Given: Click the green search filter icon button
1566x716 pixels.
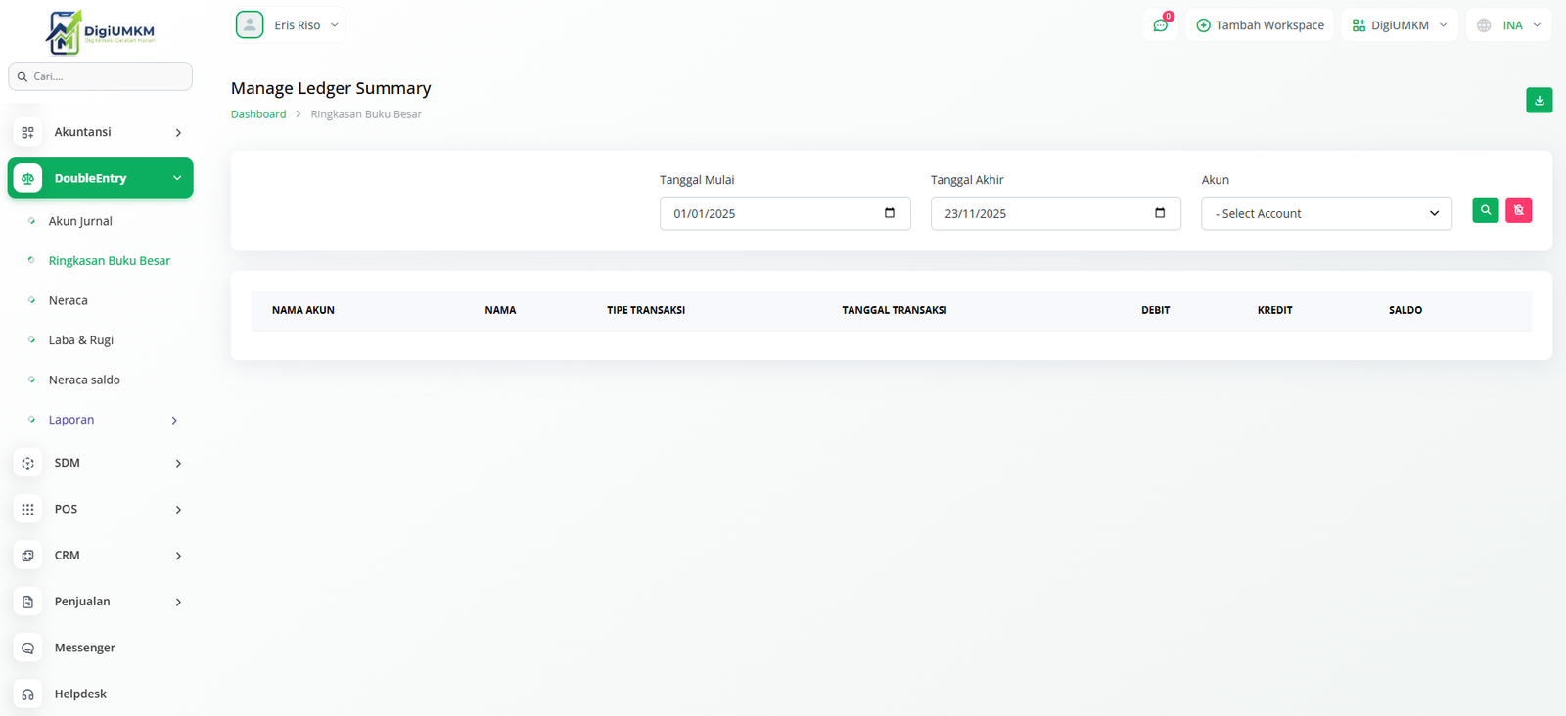Looking at the screenshot, I should 1485,210.
